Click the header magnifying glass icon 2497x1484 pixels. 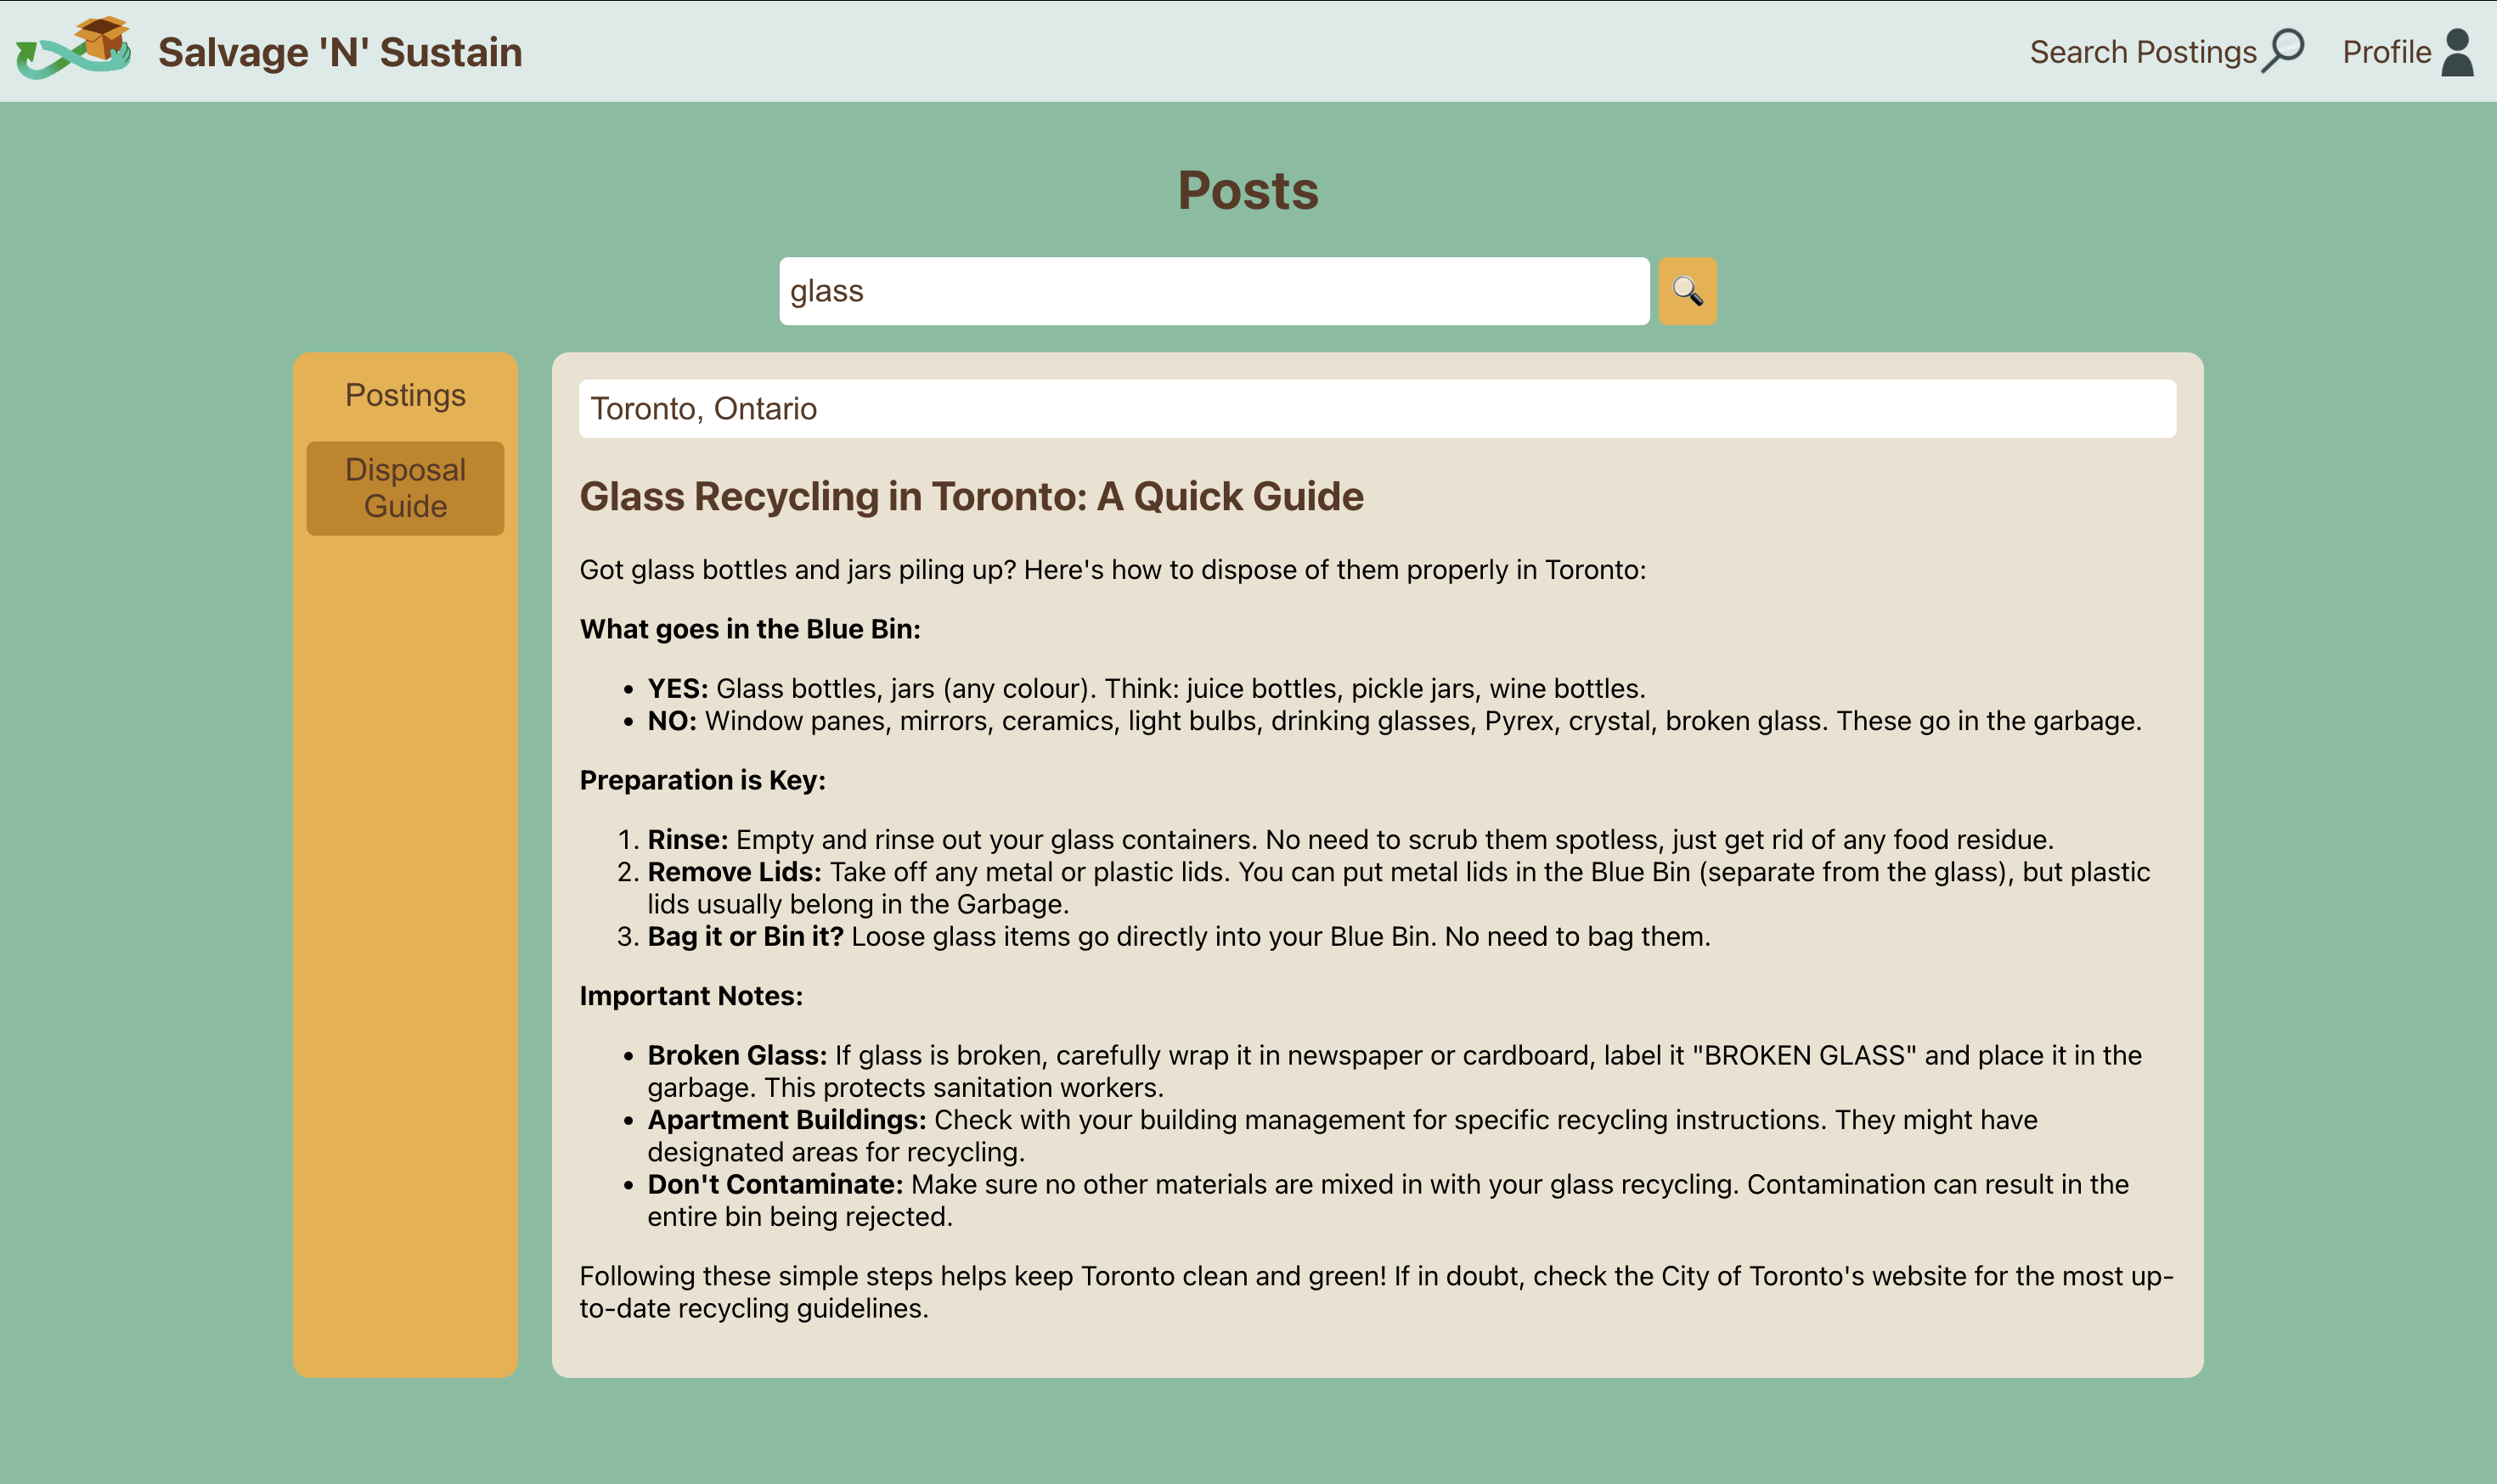(x=2284, y=50)
